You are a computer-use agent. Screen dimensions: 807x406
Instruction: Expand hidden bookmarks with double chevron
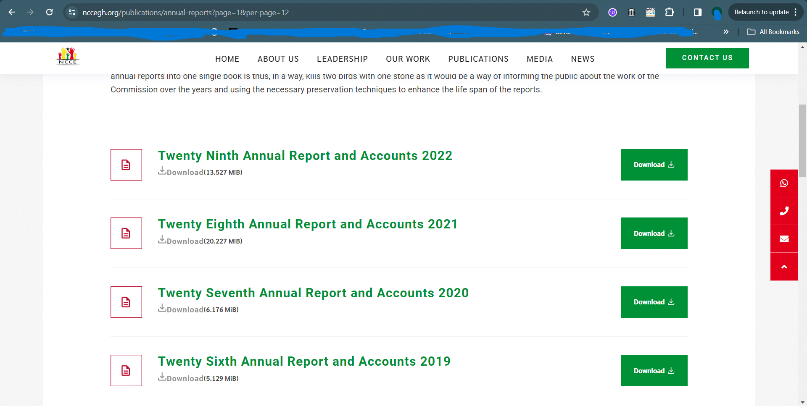(x=726, y=32)
